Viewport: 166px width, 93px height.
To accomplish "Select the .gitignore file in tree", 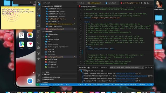I will pyautogui.click(x=59, y=49).
